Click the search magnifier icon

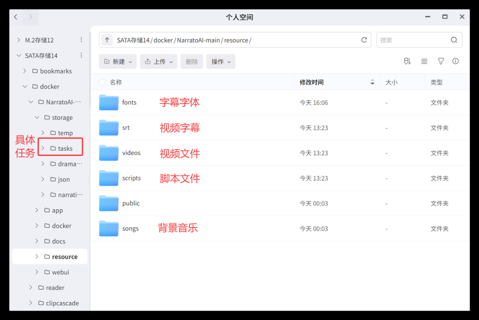[x=454, y=40]
